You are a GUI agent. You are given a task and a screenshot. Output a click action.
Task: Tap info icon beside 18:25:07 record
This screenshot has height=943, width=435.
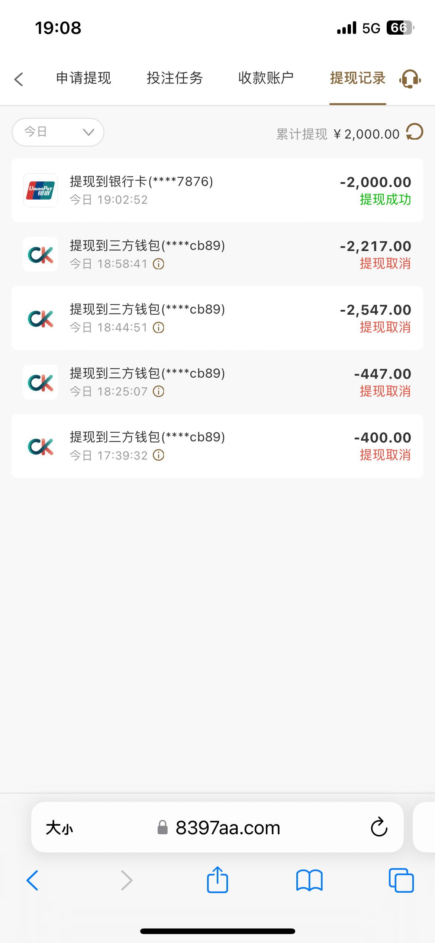159,392
